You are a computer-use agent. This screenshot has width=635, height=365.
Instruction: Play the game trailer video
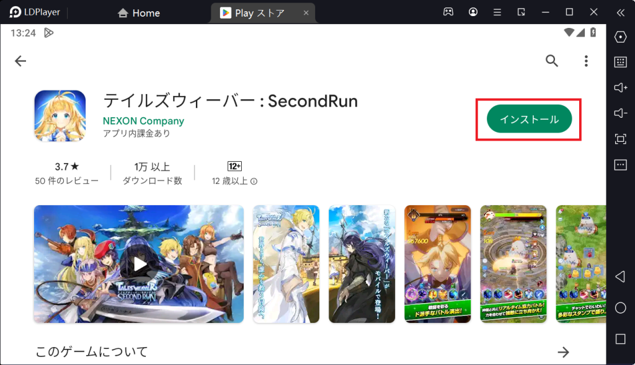pyautogui.click(x=139, y=264)
